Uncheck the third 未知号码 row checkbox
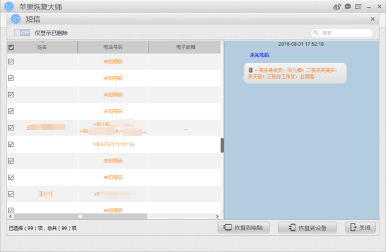This screenshot has width=386, height=252. 11,95
